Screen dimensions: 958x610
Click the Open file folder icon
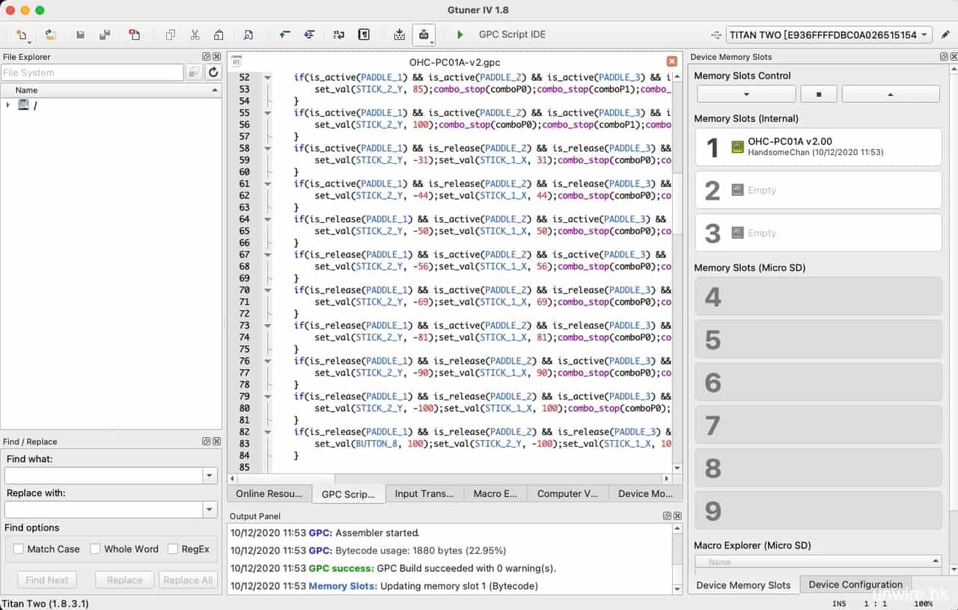pos(50,34)
